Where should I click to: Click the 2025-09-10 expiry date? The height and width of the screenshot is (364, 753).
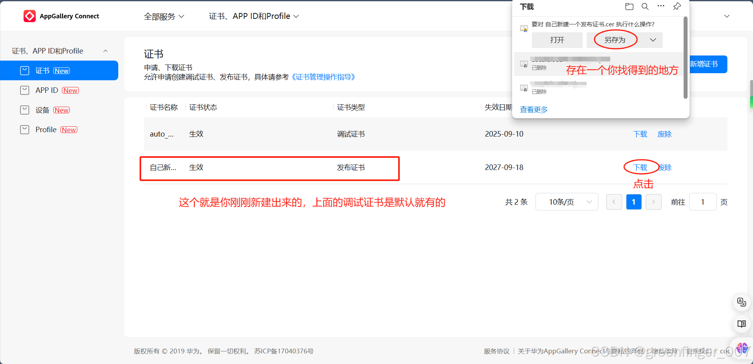click(x=504, y=134)
